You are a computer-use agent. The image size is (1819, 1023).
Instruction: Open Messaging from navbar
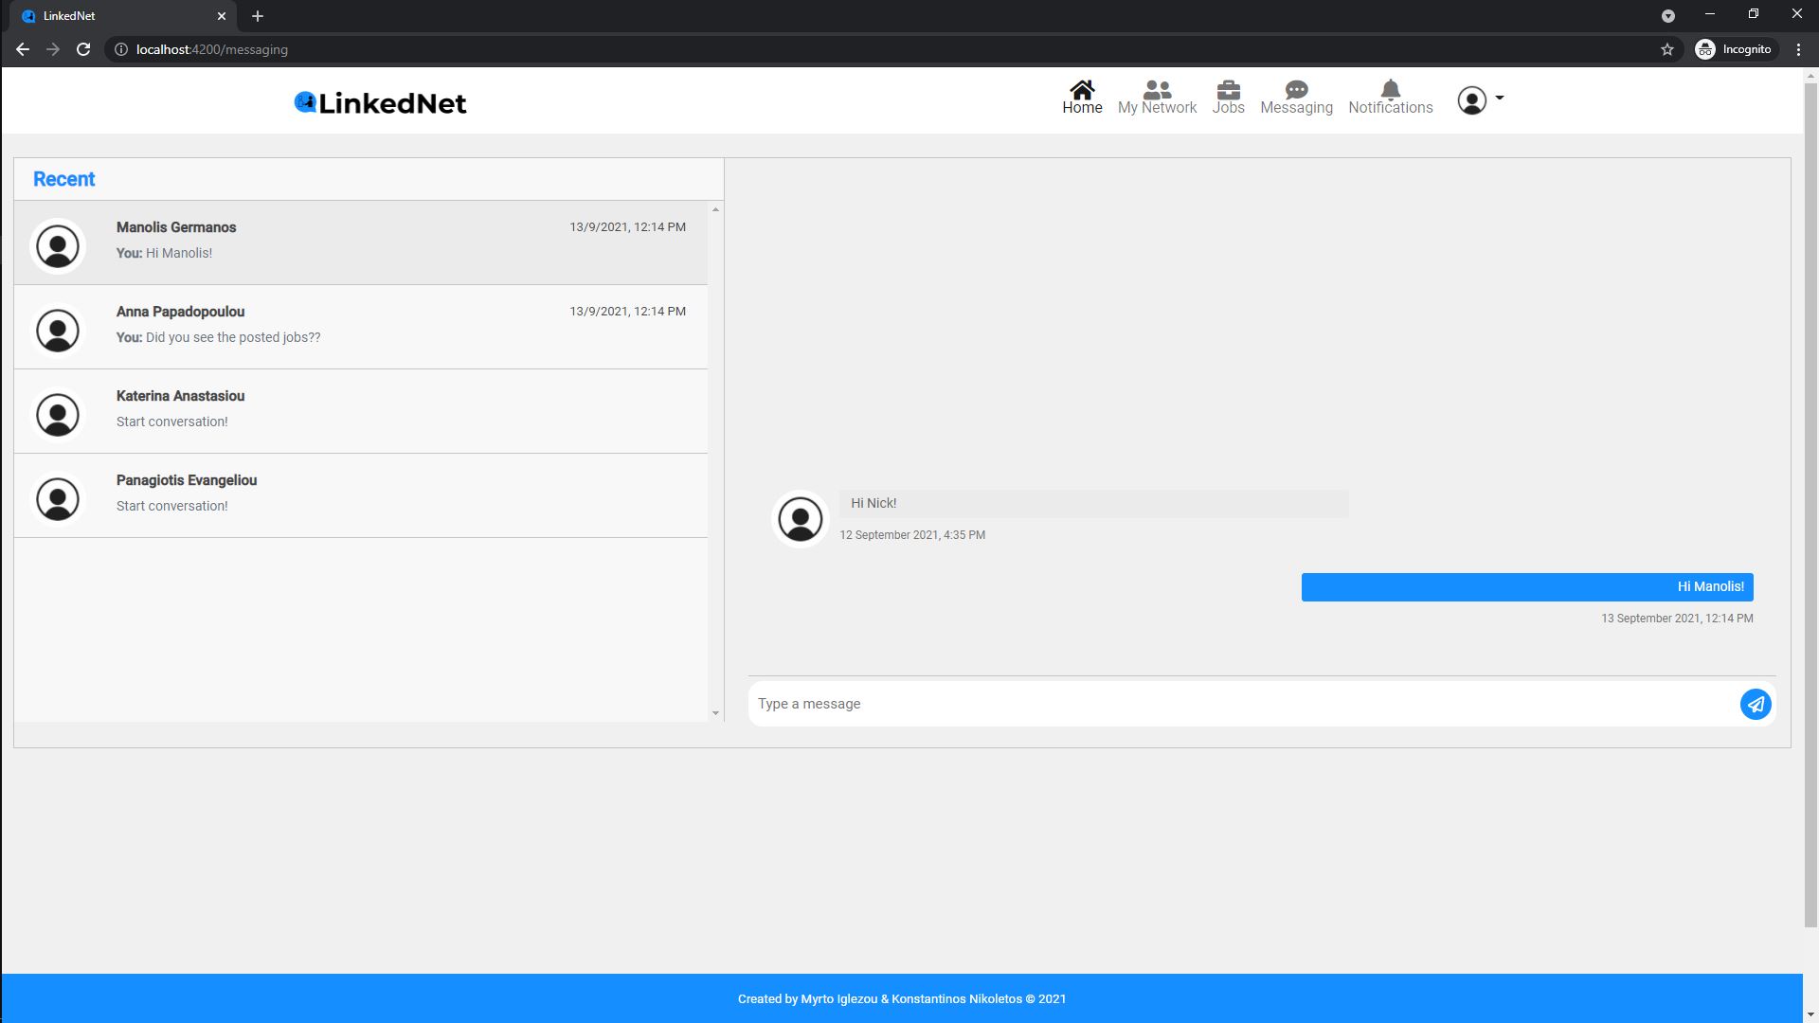(x=1296, y=98)
